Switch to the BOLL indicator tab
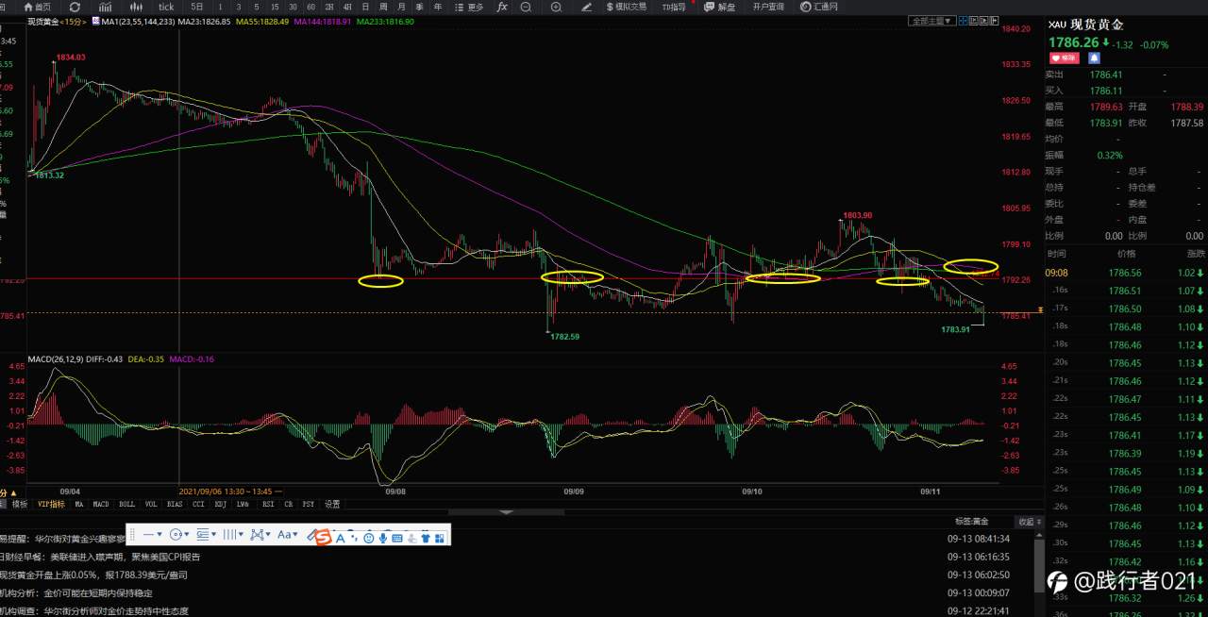1208x617 pixels. pyautogui.click(x=126, y=504)
